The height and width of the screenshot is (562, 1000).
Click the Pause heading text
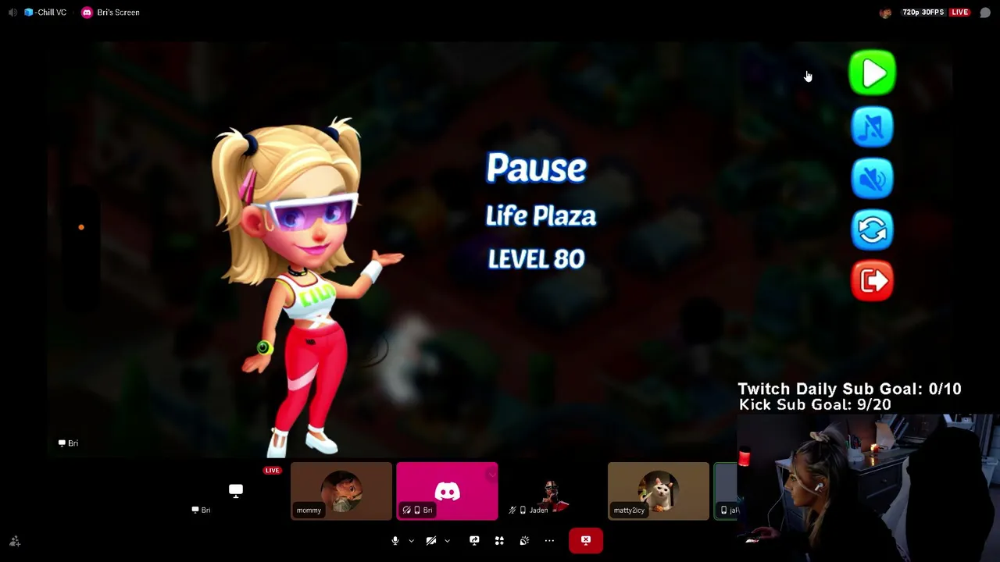(x=536, y=169)
